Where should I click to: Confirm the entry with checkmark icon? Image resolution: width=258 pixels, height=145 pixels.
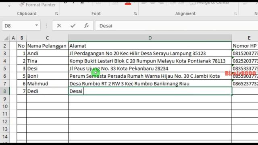(x=73, y=26)
